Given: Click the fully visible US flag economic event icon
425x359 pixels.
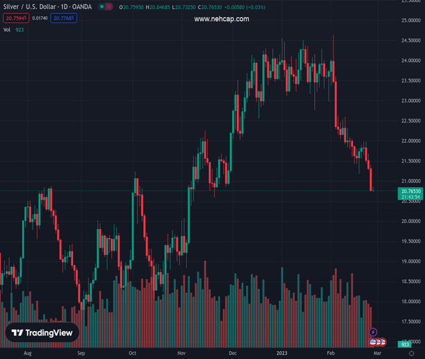Looking at the screenshot, I should [373, 342].
